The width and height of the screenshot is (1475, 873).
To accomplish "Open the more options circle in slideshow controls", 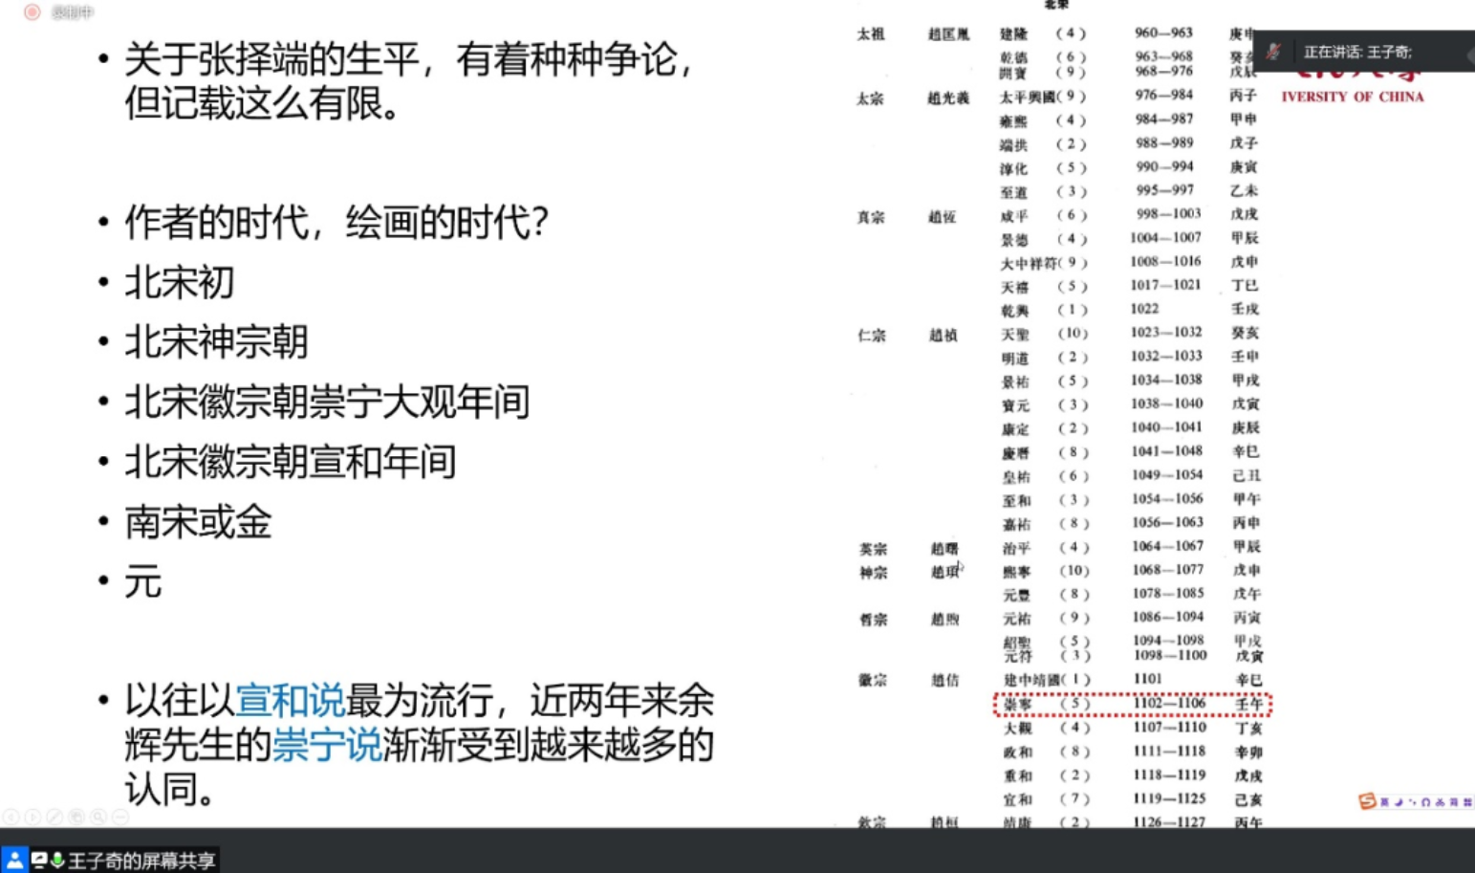I will click(x=120, y=817).
